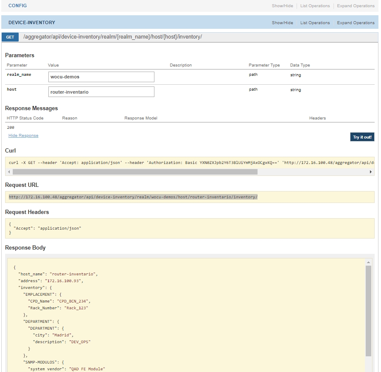Click Show/Hide in the CONFIG row
Image resolution: width=381 pixels, height=372 pixels.
click(282, 6)
